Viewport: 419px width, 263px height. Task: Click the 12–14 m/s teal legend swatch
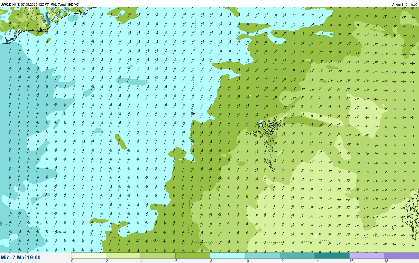point(297,255)
